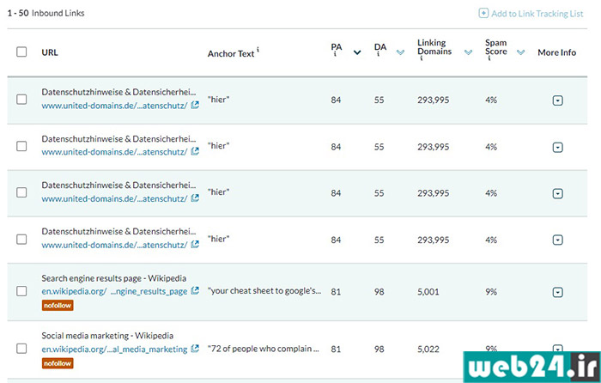Select the Social media marketing row checkbox
601x383 pixels.
[x=21, y=349]
